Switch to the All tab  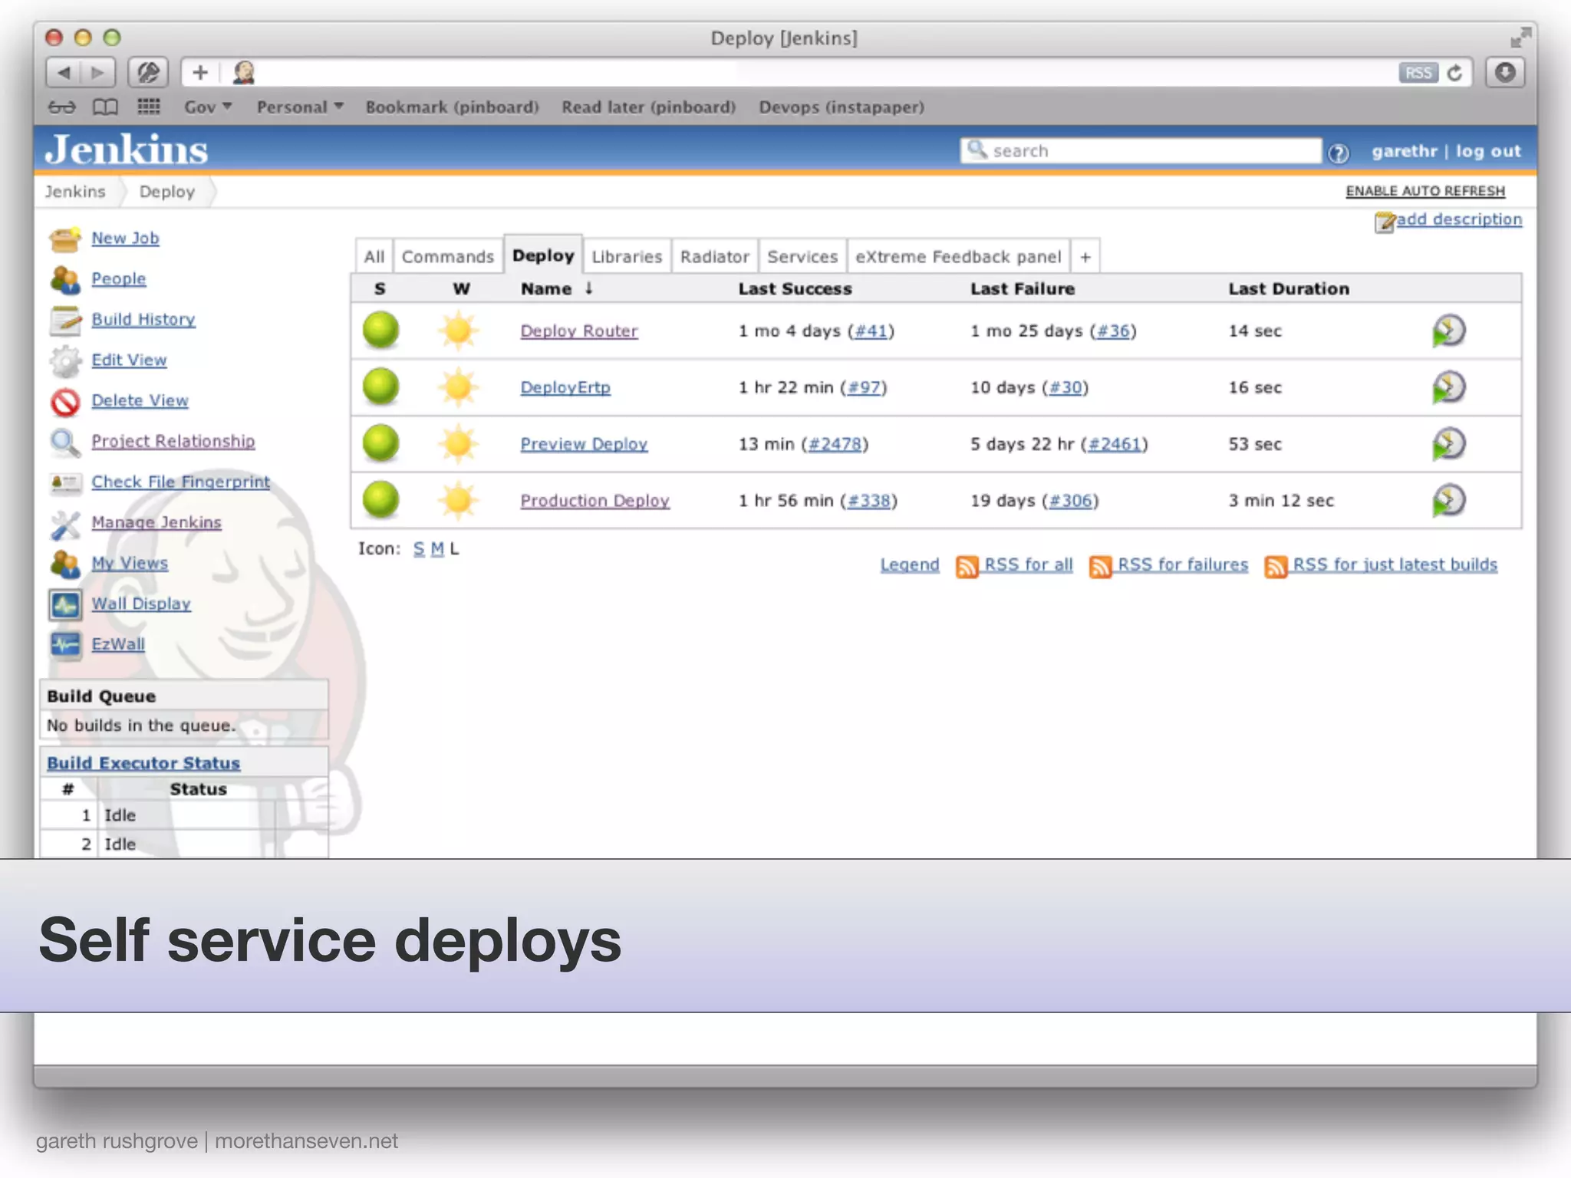coord(374,257)
